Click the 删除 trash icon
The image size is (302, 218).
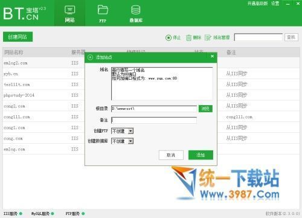click(188, 37)
